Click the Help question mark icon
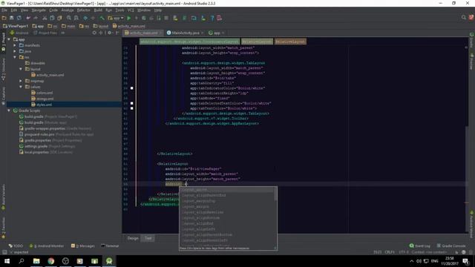475x267 pixels. click(212, 18)
